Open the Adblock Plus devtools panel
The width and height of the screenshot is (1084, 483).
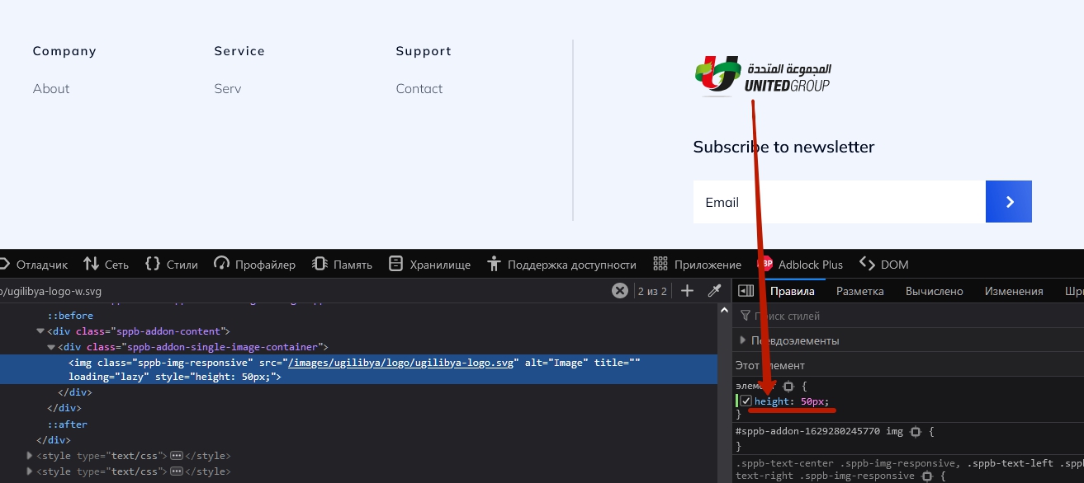click(x=800, y=265)
